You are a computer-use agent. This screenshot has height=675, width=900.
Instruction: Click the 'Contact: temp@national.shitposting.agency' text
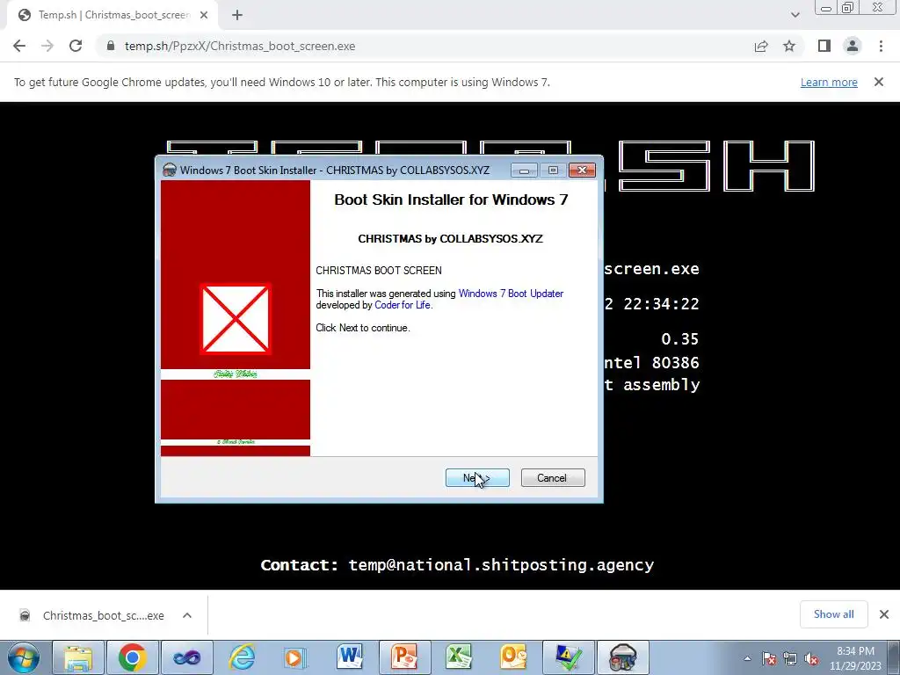coord(457,565)
